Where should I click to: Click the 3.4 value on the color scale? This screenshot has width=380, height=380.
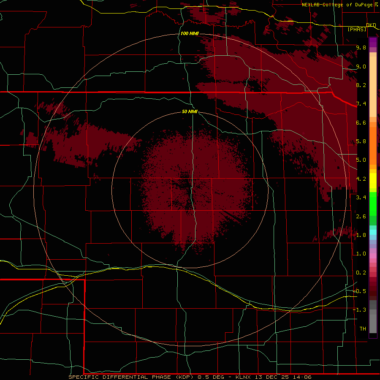[361, 198]
